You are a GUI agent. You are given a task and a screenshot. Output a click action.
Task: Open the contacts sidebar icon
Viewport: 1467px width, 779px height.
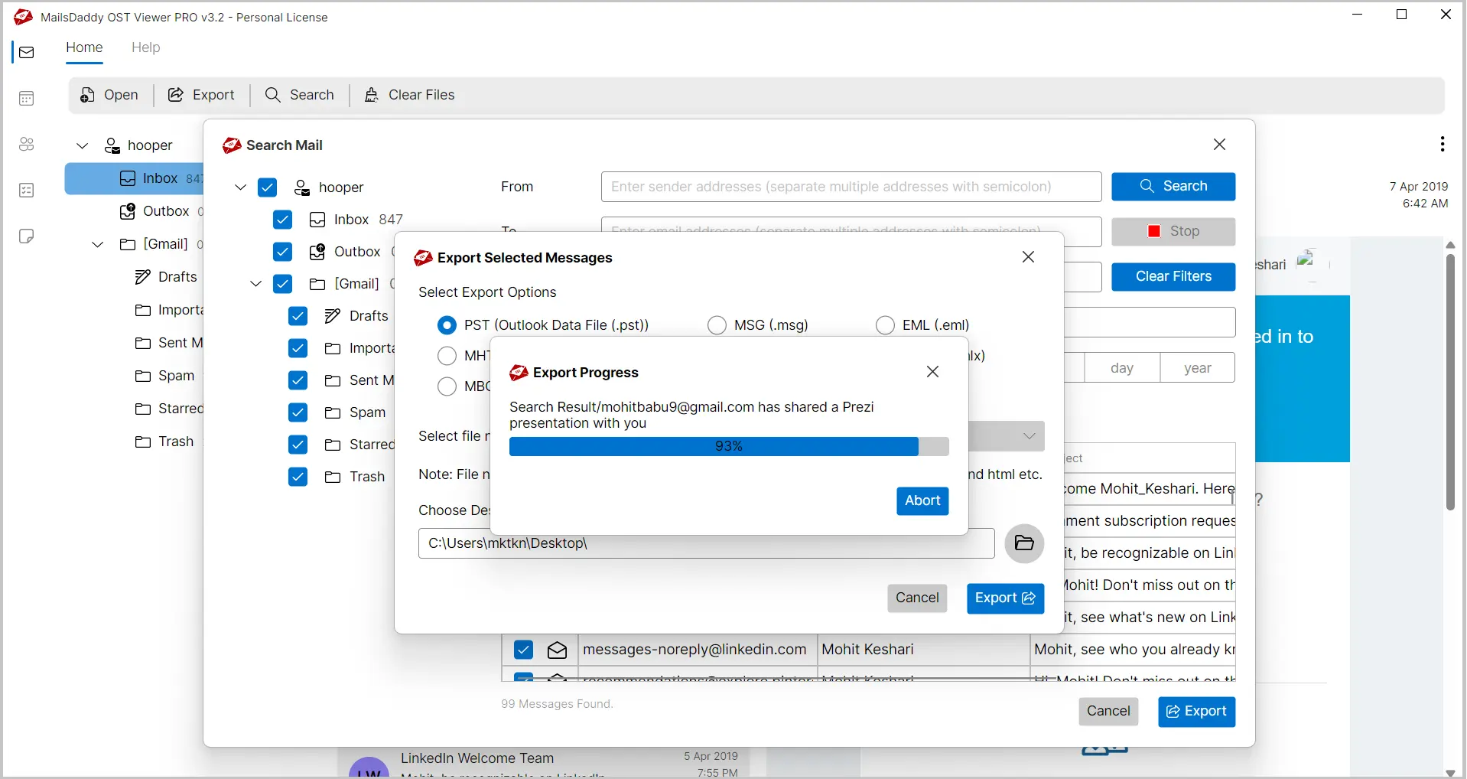click(x=27, y=145)
